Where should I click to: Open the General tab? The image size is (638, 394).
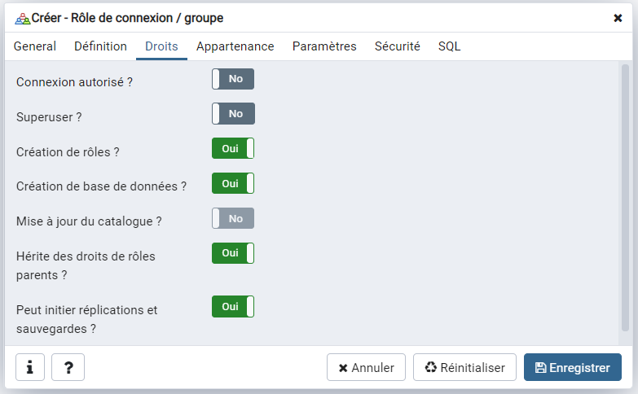coord(35,46)
